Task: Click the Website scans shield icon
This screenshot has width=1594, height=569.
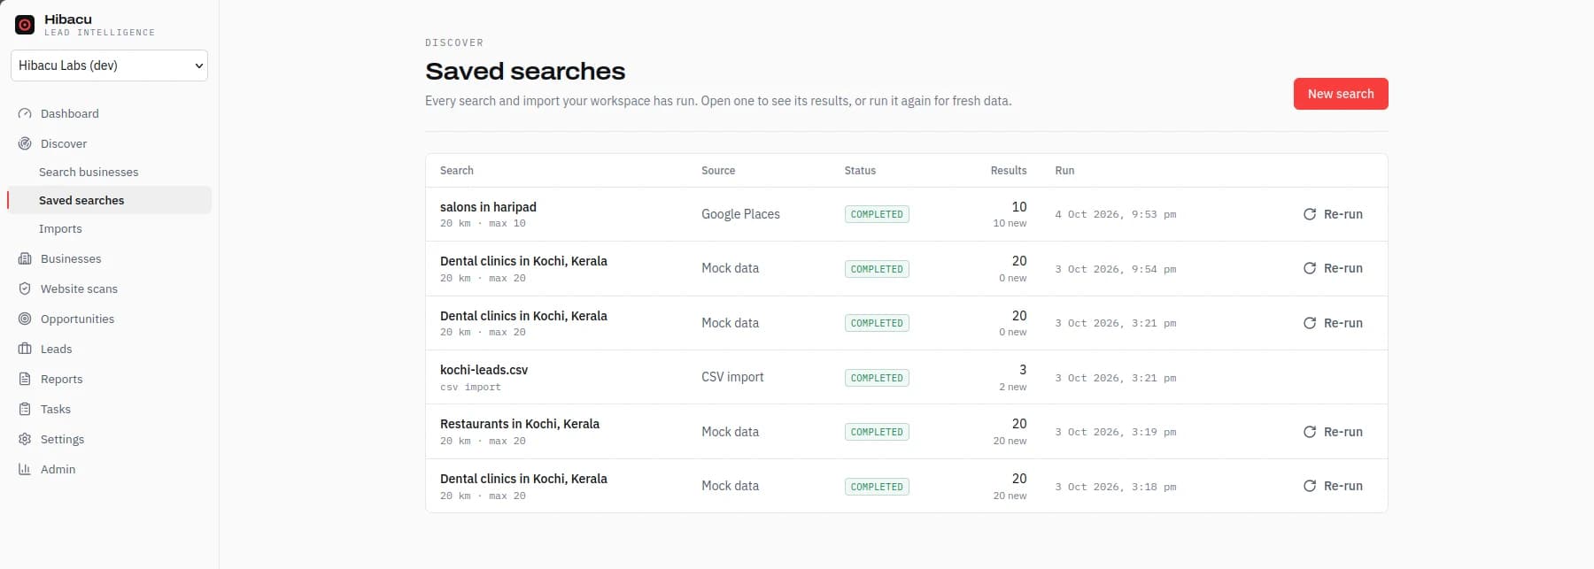Action: (25, 288)
